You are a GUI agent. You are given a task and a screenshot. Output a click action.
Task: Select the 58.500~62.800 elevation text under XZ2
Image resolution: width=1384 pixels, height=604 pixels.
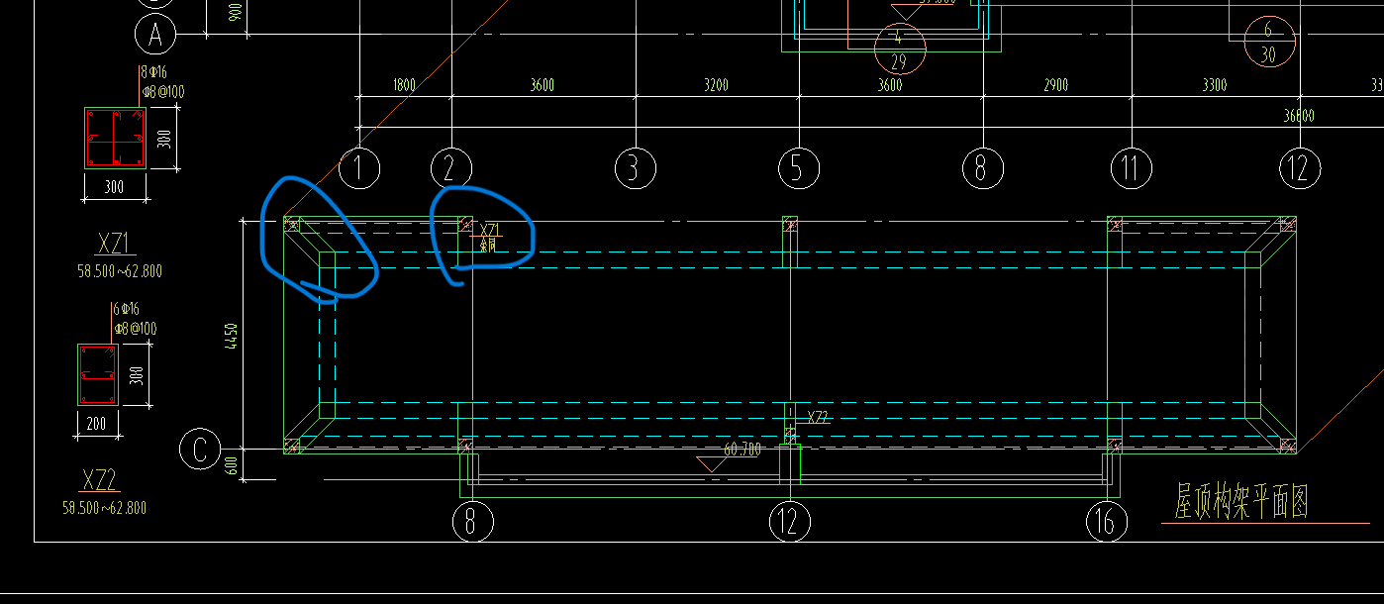tap(104, 508)
